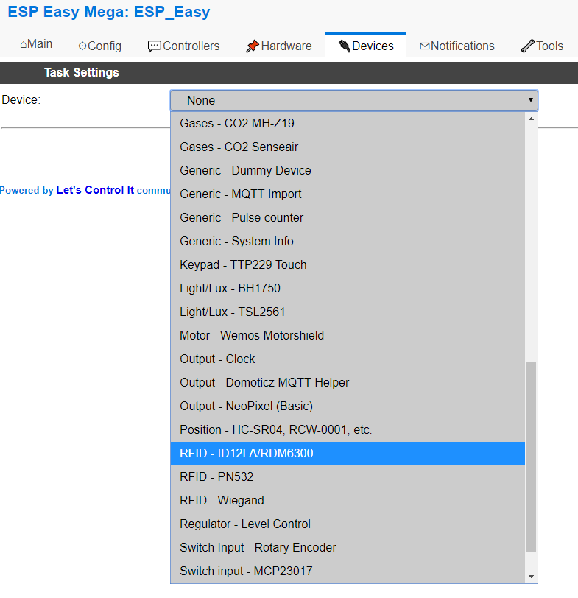The image size is (578, 598).
Task: Click the dropdown list scroll up arrow
Action: (x=531, y=119)
